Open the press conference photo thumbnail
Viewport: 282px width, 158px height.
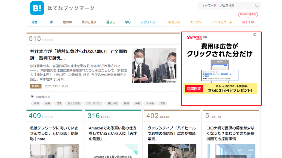154,66
